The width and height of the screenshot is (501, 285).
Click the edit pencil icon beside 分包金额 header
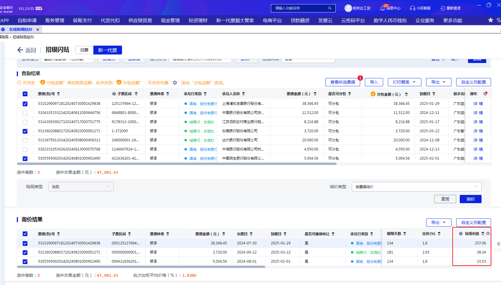click(x=373, y=94)
